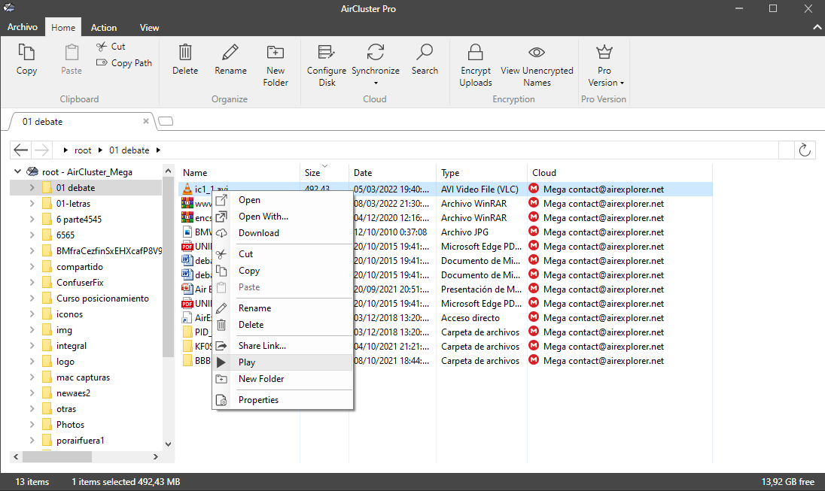Choose Play from the context menu
The image size is (825, 491).
247,362
